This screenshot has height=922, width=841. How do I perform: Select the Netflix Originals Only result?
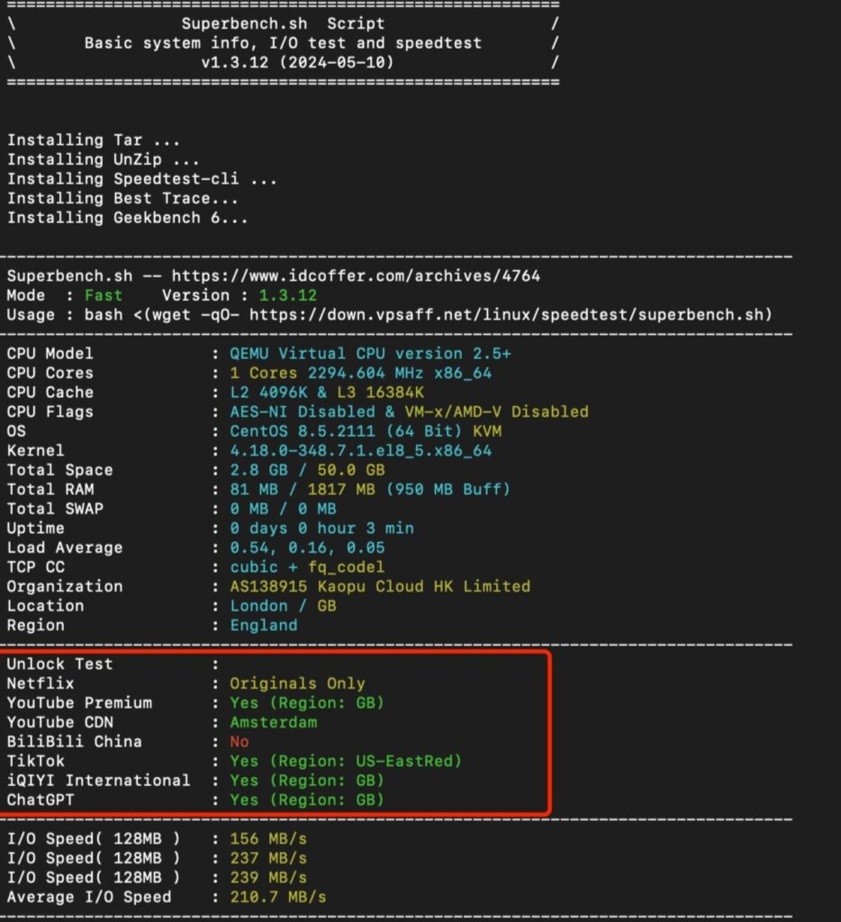click(297, 683)
